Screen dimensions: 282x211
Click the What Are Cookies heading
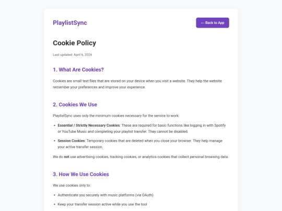tap(78, 70)
